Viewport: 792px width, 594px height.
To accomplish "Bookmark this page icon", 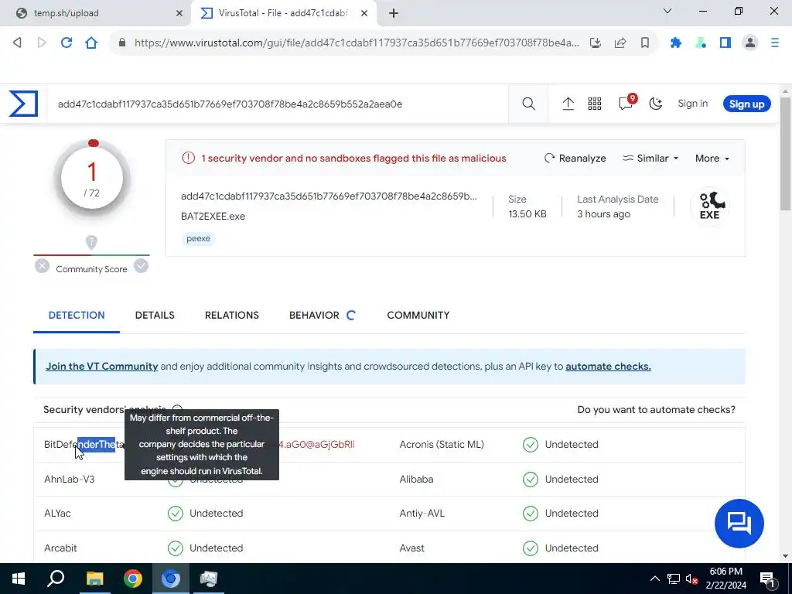I will (x=645, y=43).
